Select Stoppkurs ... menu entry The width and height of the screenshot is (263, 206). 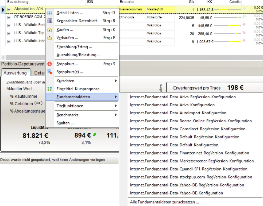[82, 64]
